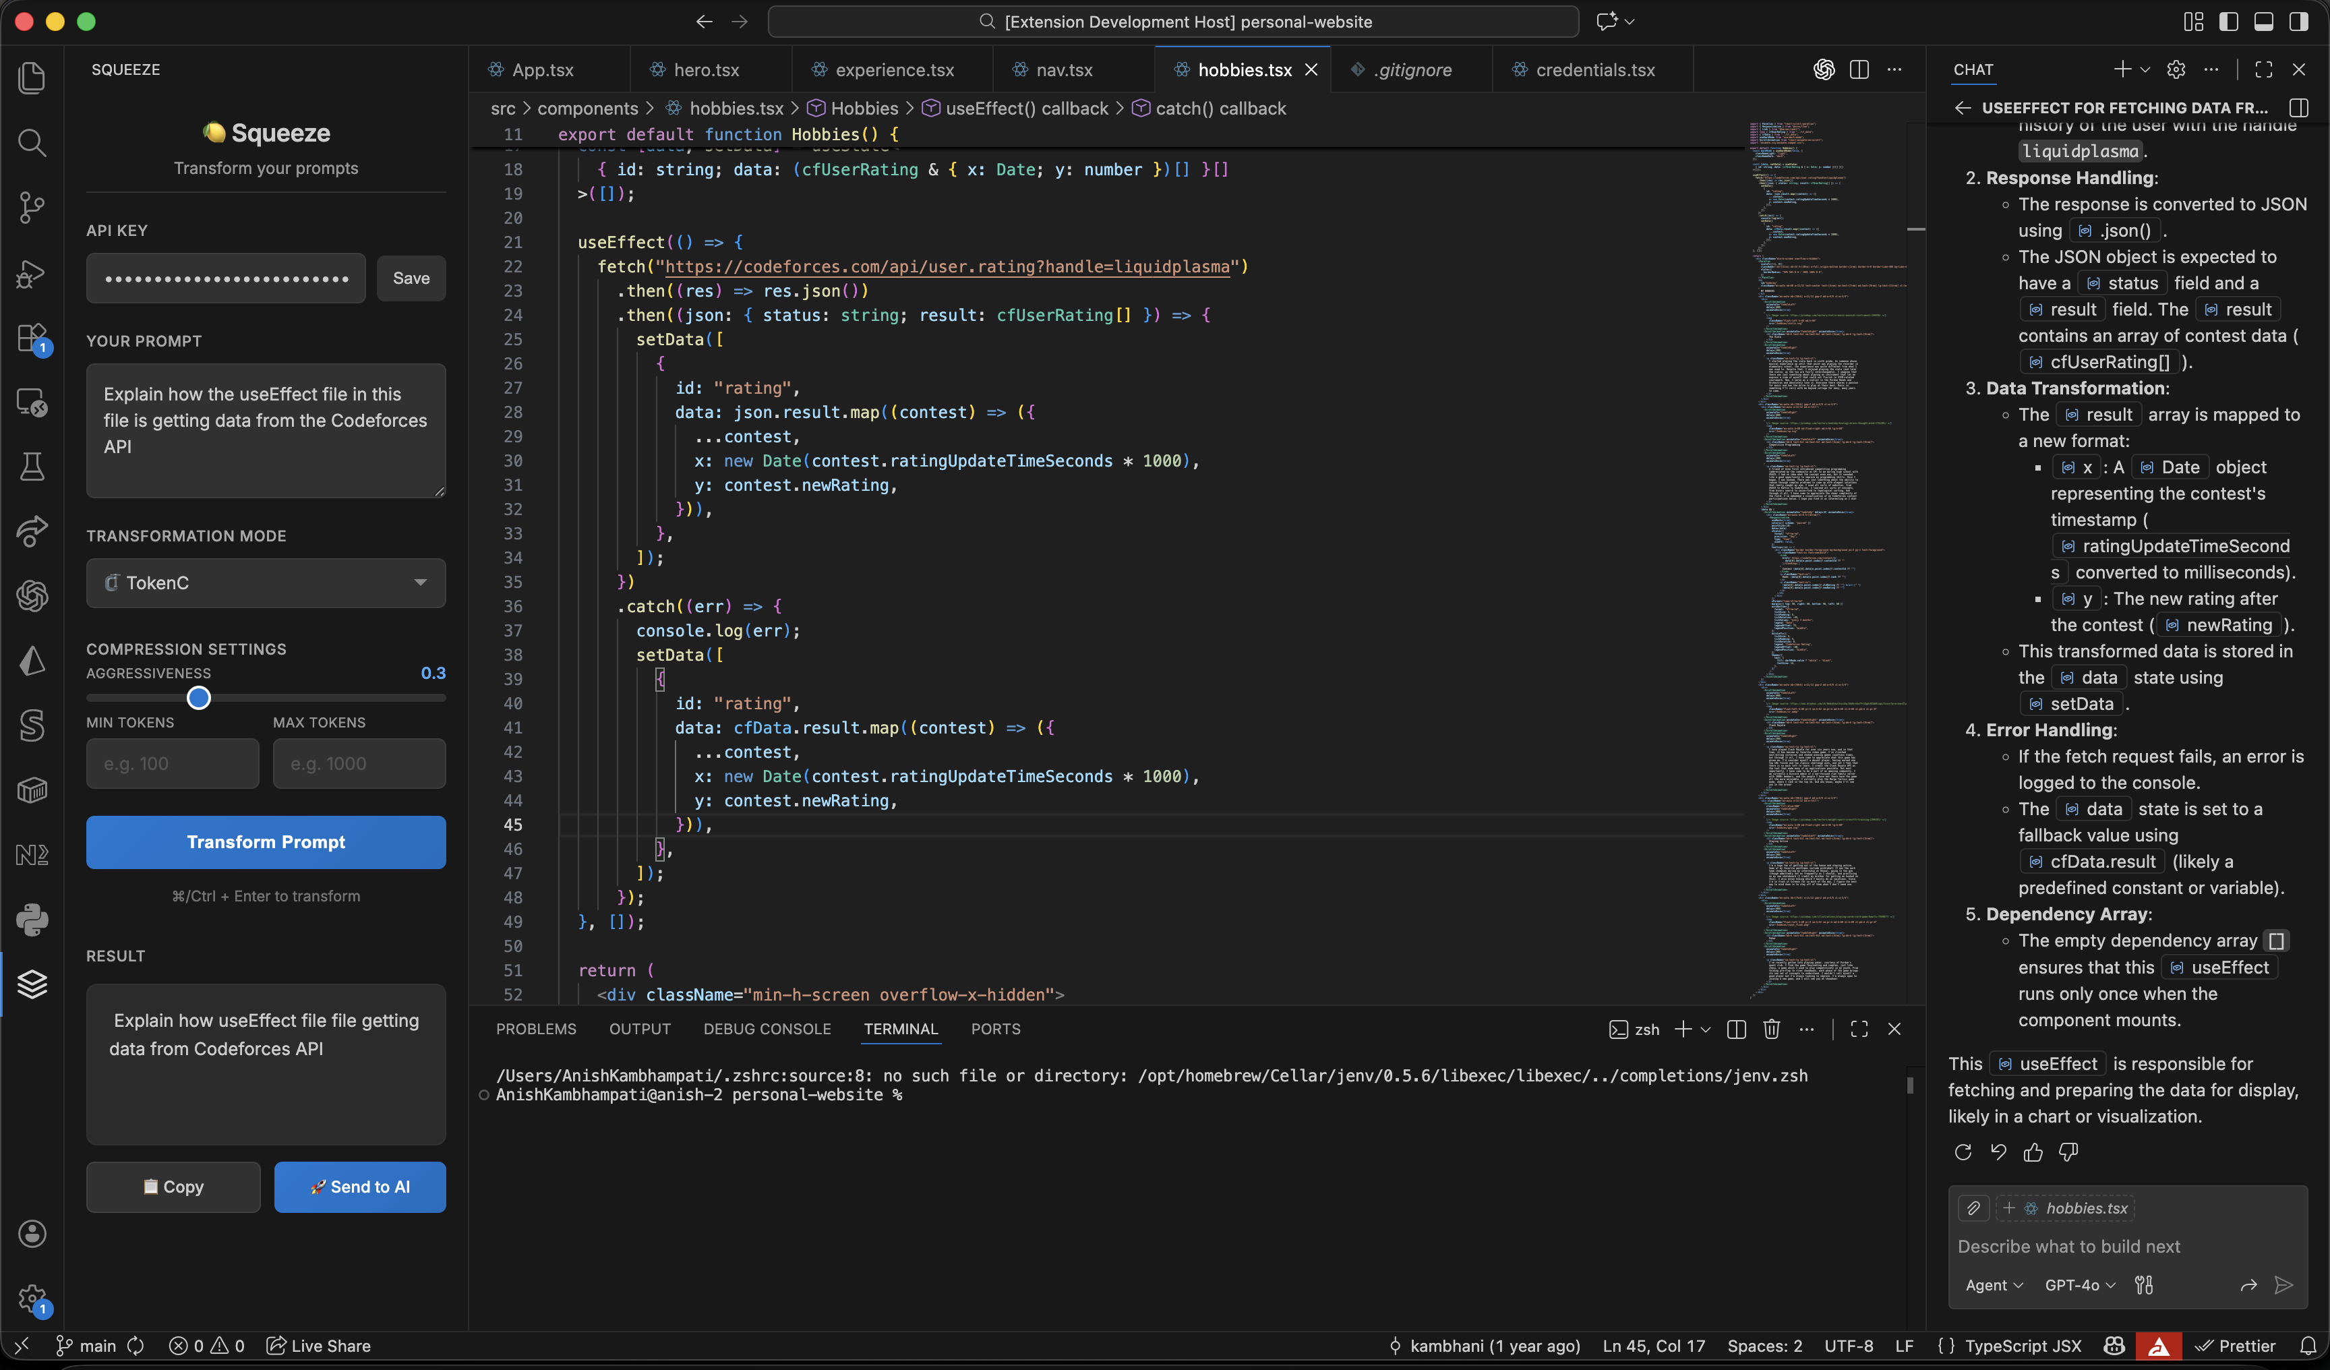
Task: Delete the terminal with trash icon
Action: point(1772,1029)
